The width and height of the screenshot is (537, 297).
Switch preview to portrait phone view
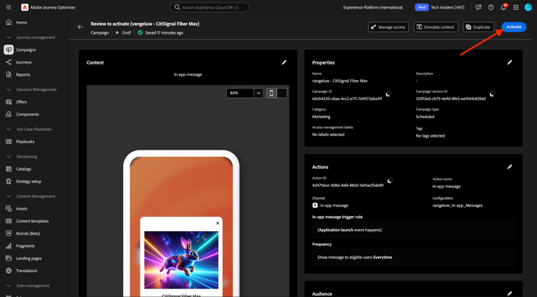coord(271,93)
